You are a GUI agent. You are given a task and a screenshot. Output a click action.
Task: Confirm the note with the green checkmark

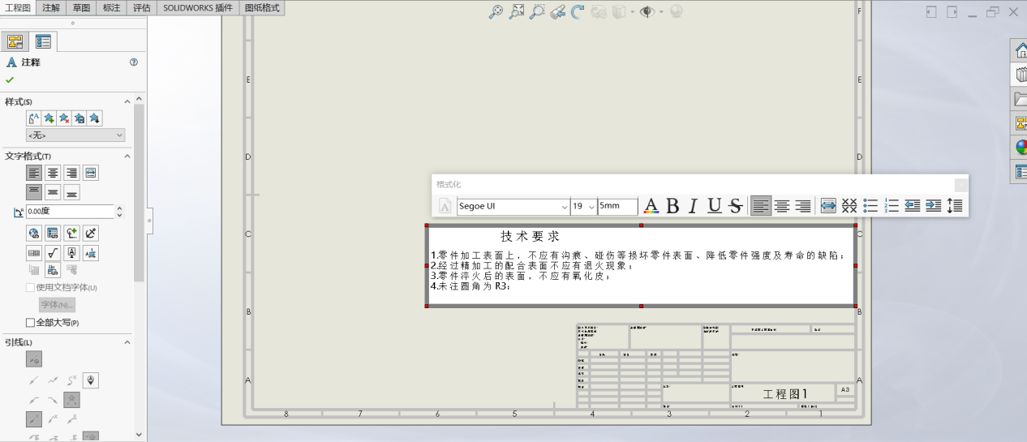click(x=10, y=79)
